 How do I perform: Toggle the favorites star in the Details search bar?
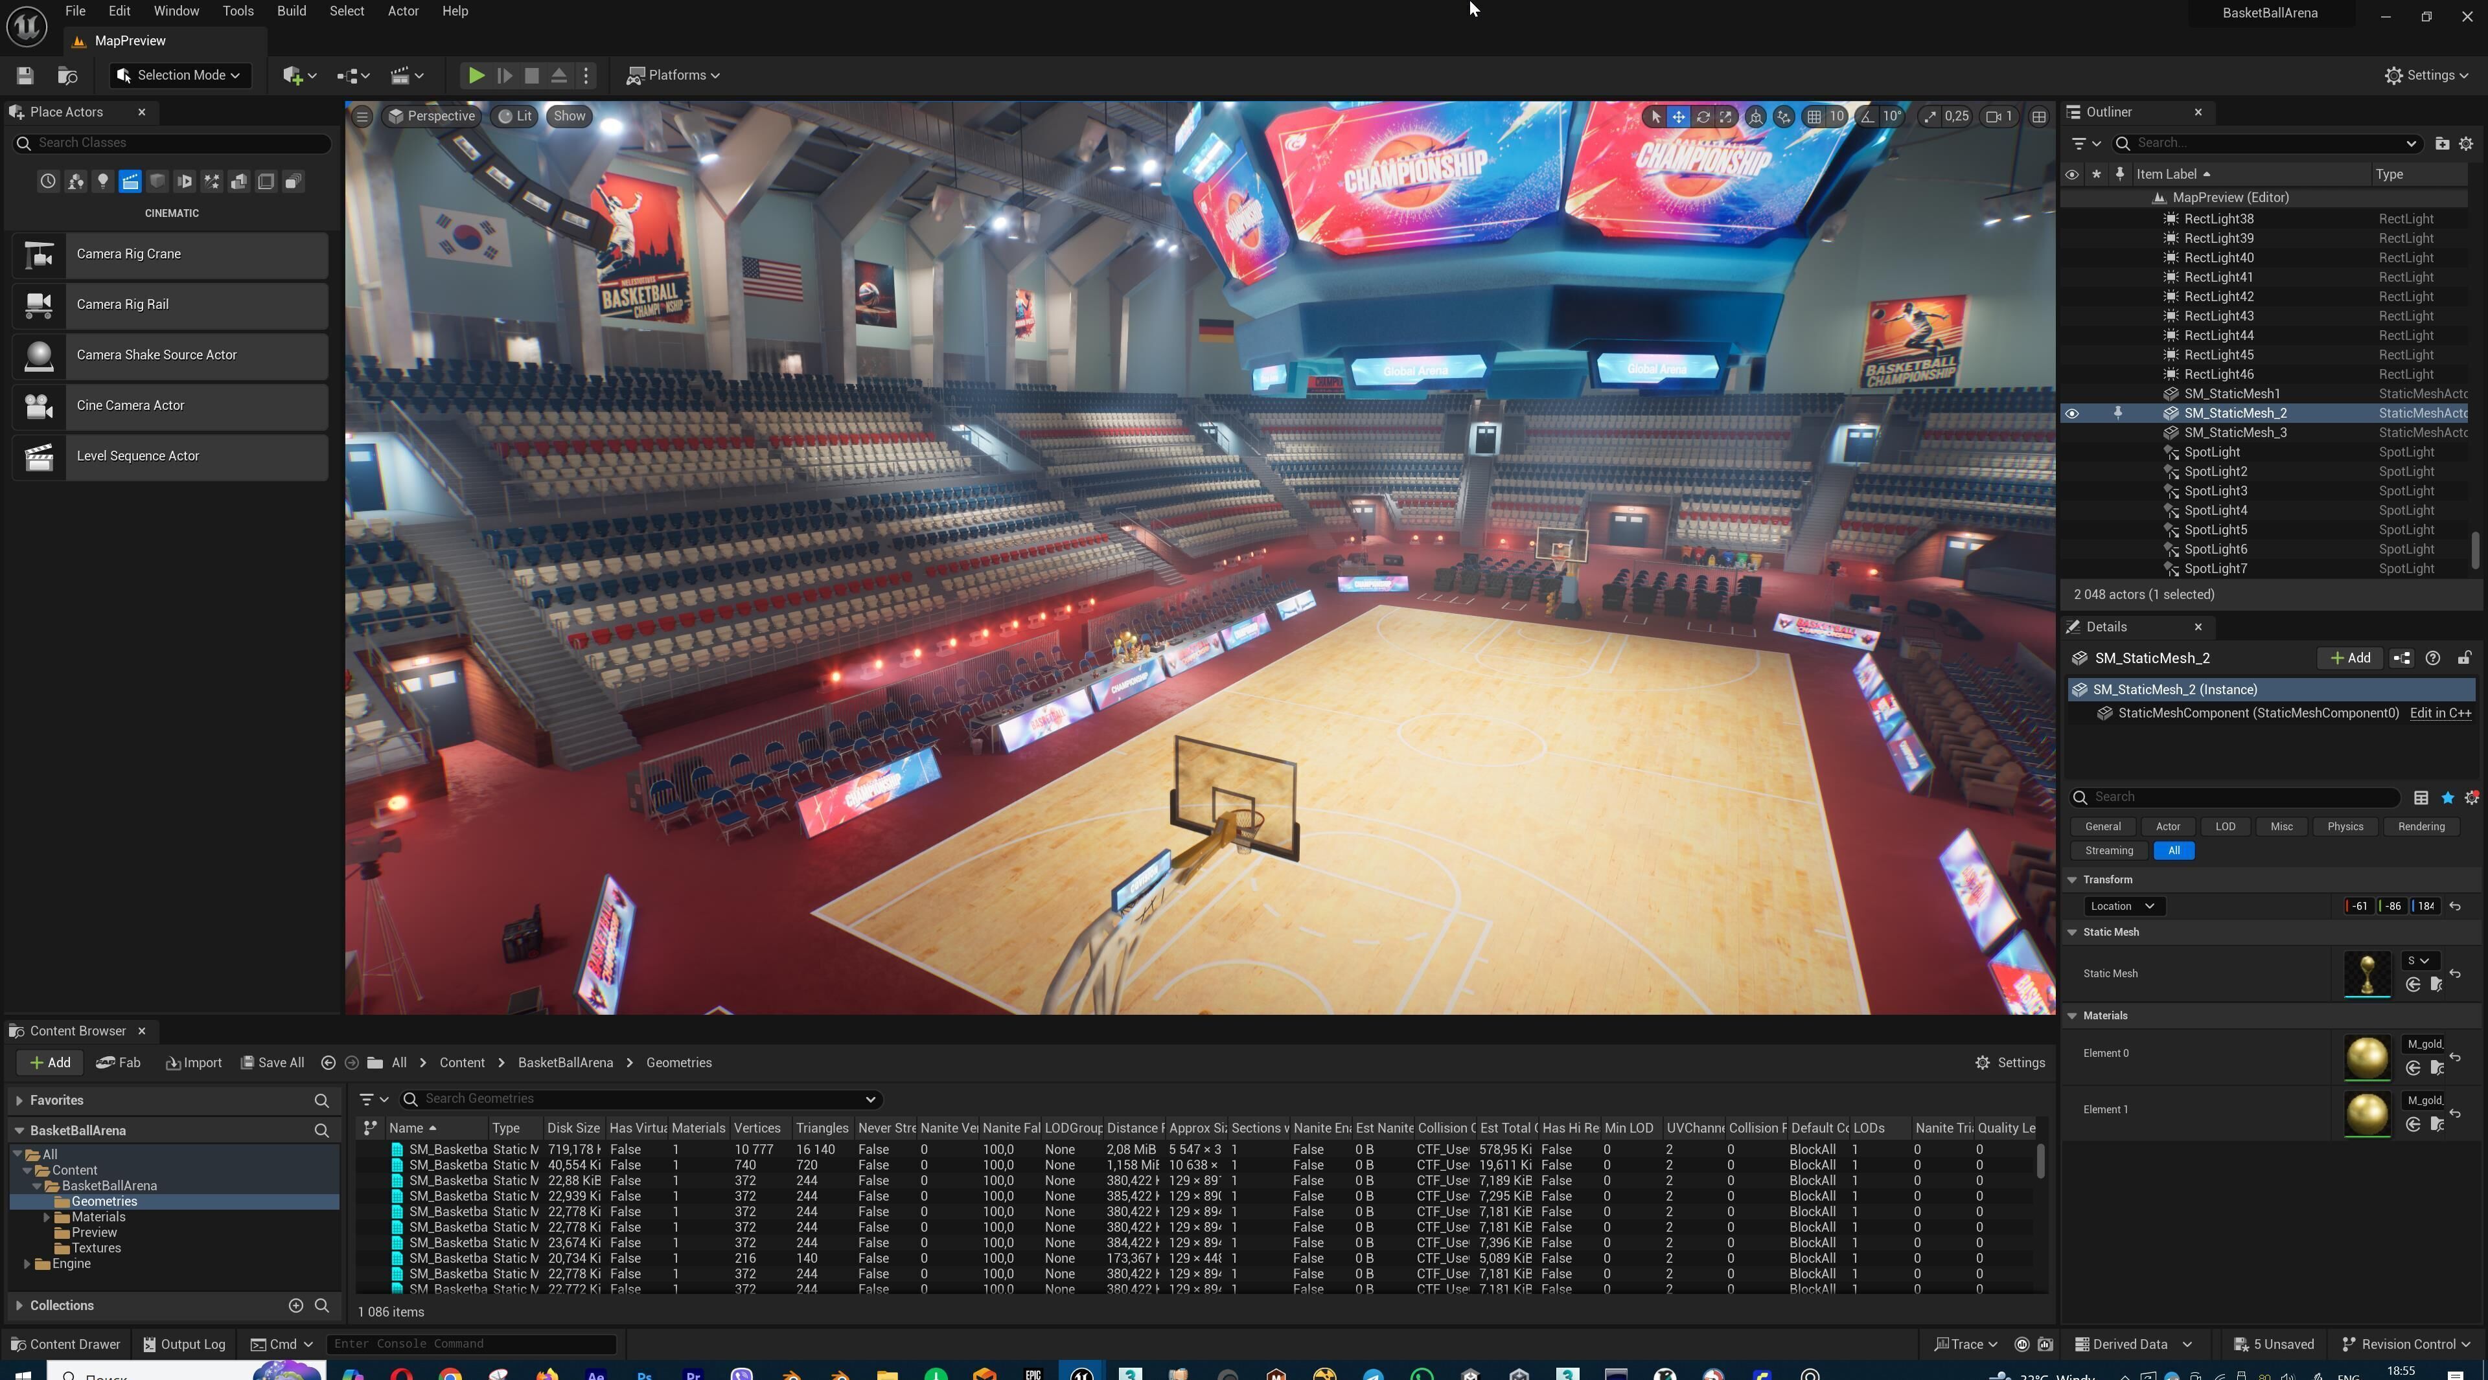[x=2447, y=797]
